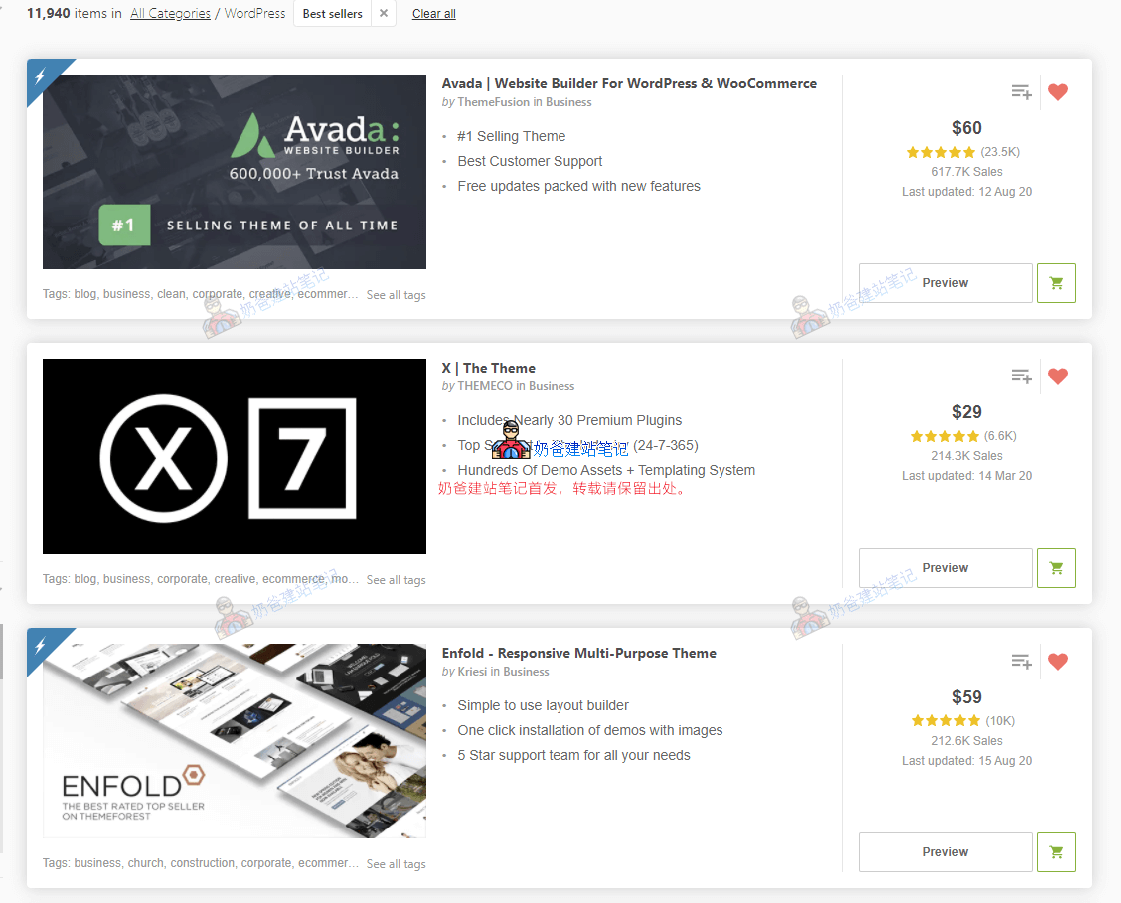This screenshot has height=903, width=1121.
Task: Toggle favorite heart for Avada theme
Action: click(1058, 92)
